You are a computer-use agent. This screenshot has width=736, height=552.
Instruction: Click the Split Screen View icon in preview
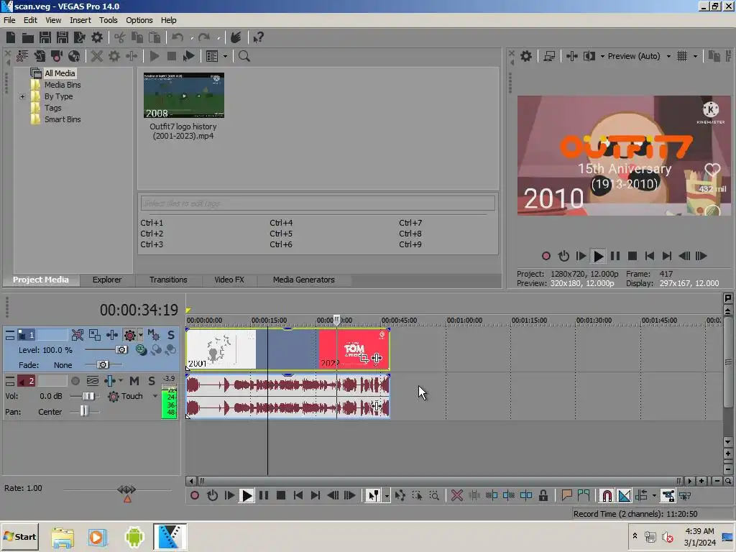pos(589,56)
